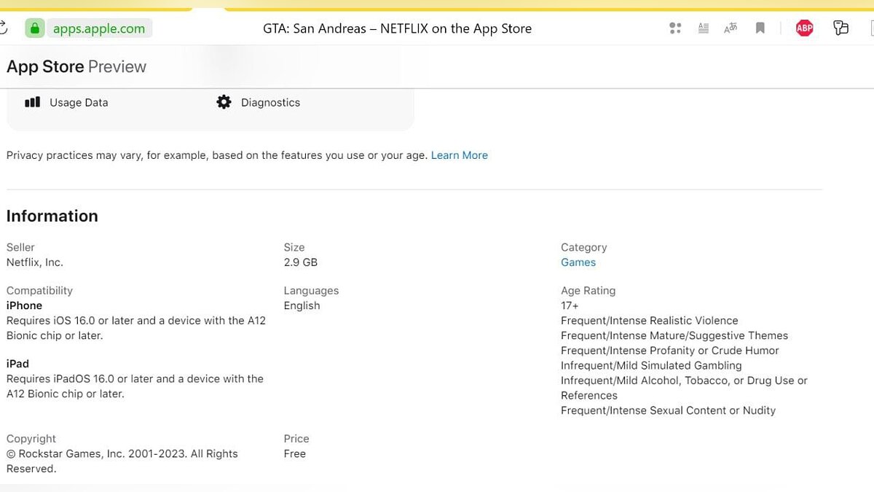The width and height of the screenshot is (874, 492).
Task: Click the App Store Preview heading link
Action: pos(76,66)
